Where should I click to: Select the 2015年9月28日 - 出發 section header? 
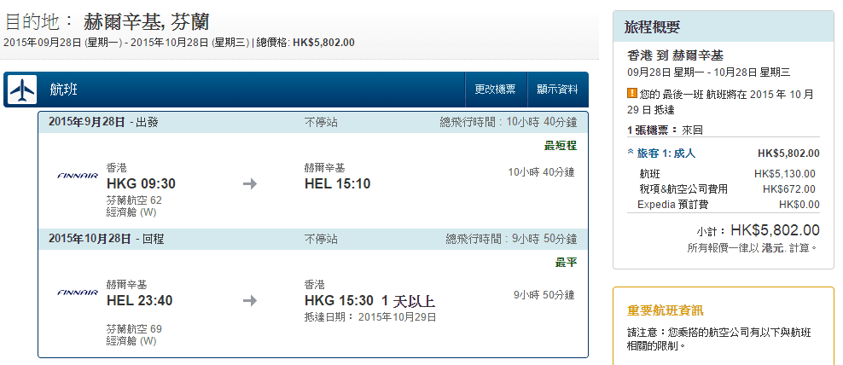tap(103, 122)
